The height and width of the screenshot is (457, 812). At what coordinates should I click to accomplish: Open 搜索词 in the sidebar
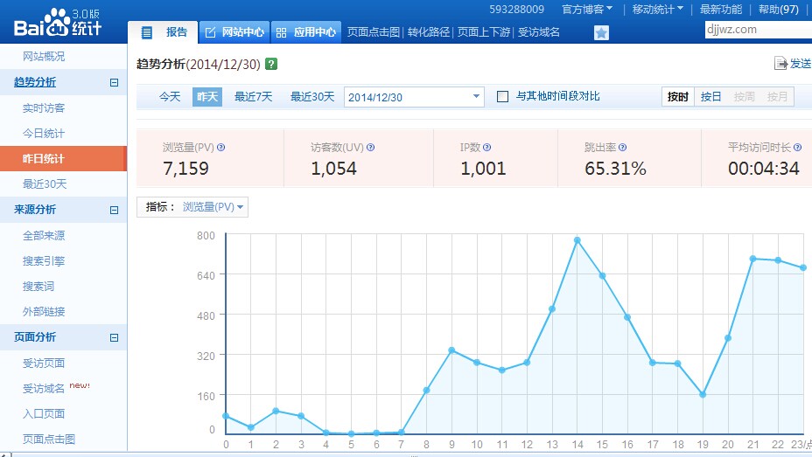tap(38, 287)
